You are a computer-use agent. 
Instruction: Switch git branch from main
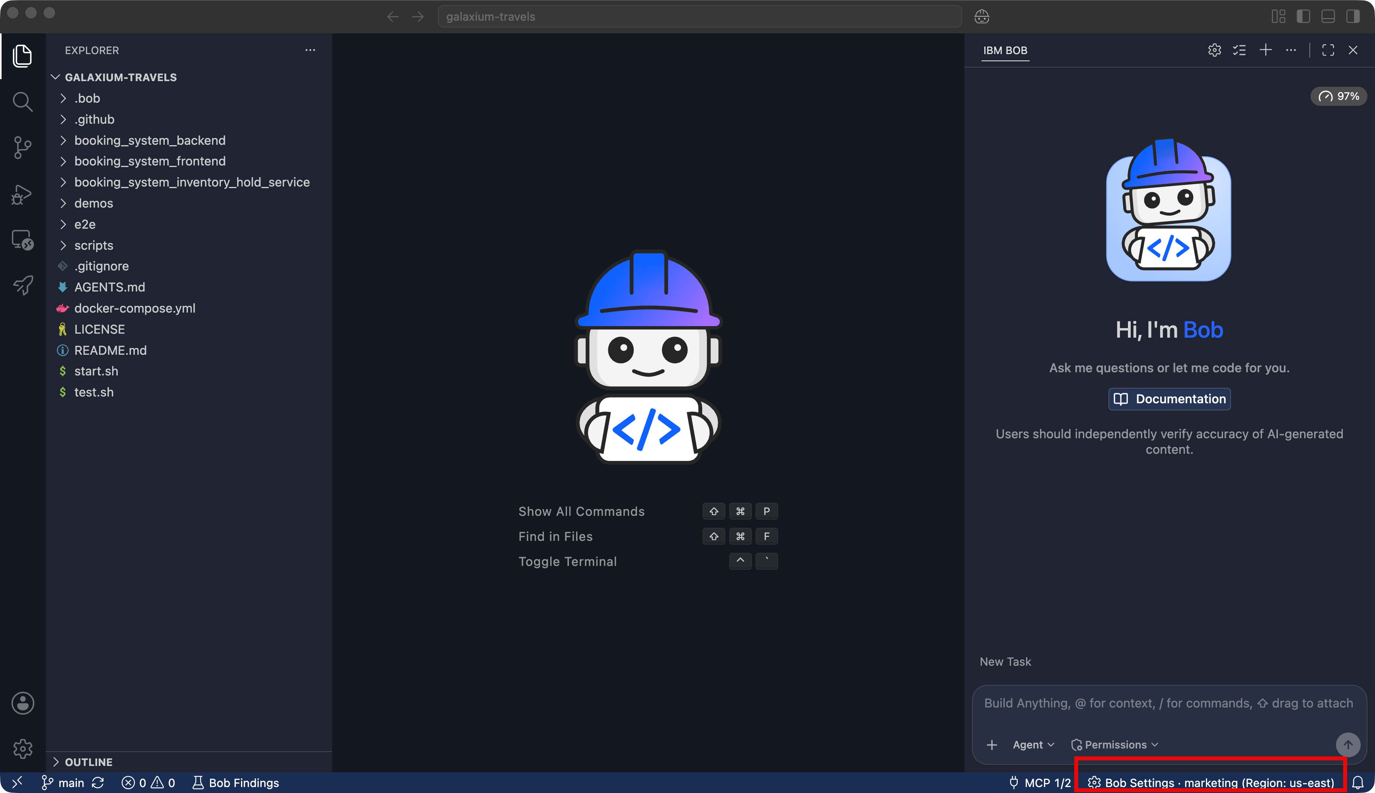coord(62,783)
